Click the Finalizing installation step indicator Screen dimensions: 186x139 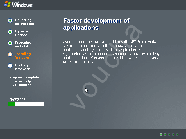pyautogui.click(x=10, y=66)
